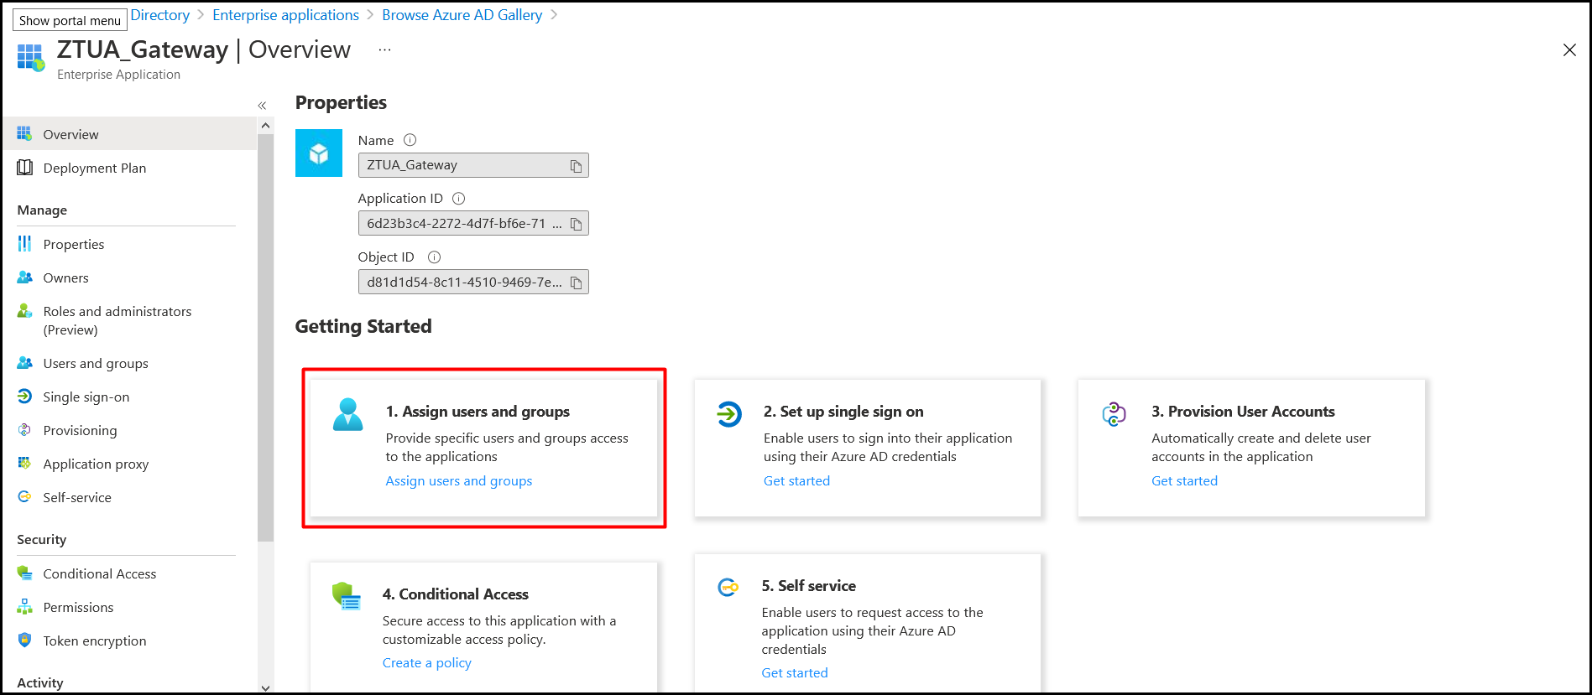The width and height of the screenshot is (1592, 695).
Task: Click the Users and groups sidebar icon
Action: pyautogui.click(x=24, y=363)
